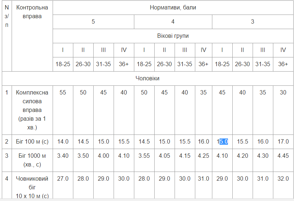Click the 3.55 cell in the 1000 m row
This screenshot has width=294, height=201.
click(144, 156)
